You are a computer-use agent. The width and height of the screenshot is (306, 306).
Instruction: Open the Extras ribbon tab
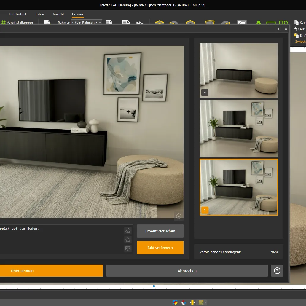pos(40,14)
